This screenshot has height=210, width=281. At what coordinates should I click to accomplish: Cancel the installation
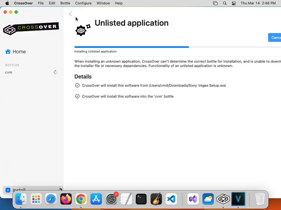pyautogui.click(x=274, y=37)
